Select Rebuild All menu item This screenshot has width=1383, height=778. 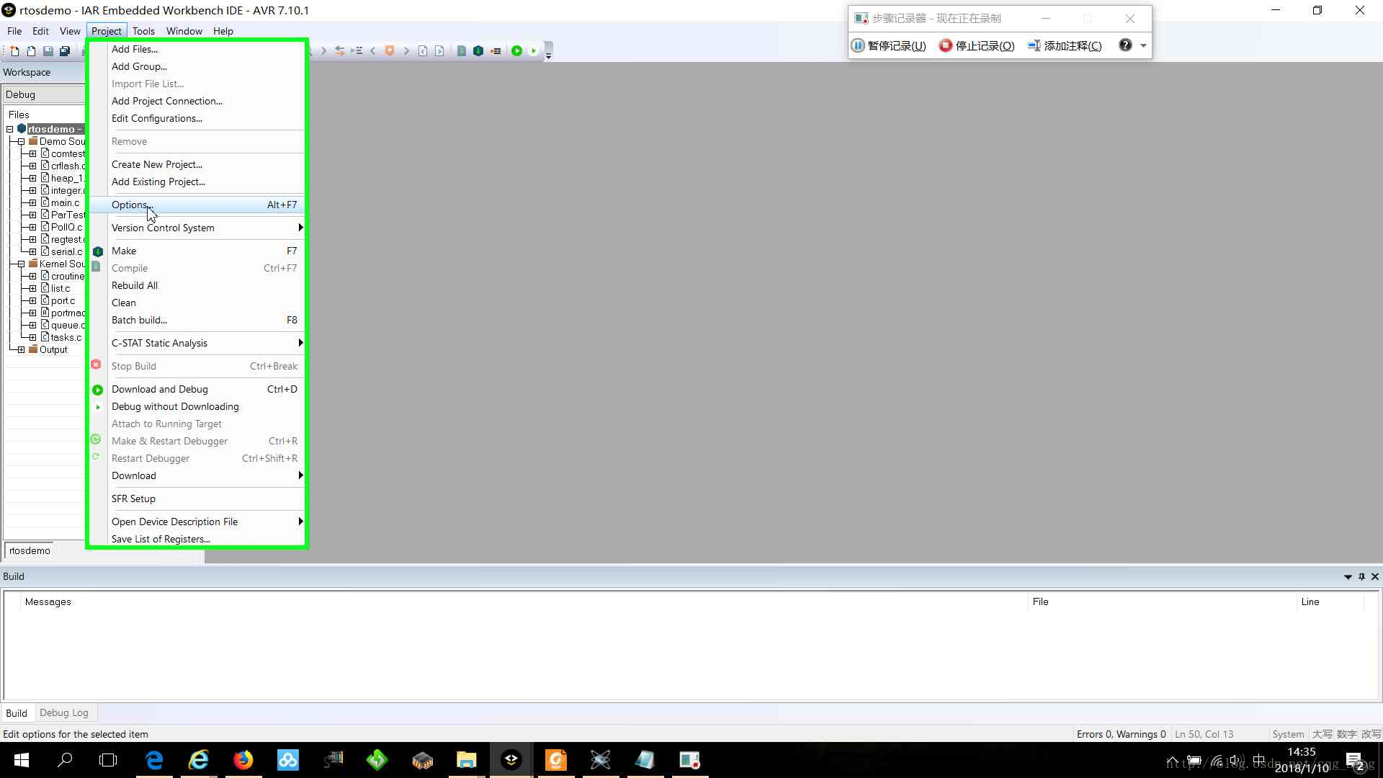(x=197, y=285)
